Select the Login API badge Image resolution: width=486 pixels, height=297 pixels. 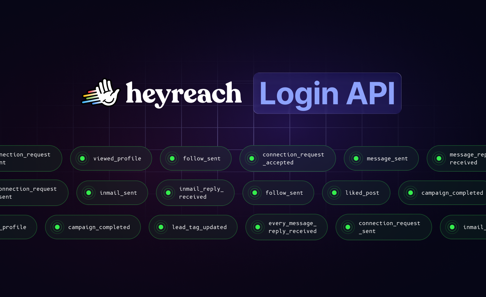[x=327, y=93]
